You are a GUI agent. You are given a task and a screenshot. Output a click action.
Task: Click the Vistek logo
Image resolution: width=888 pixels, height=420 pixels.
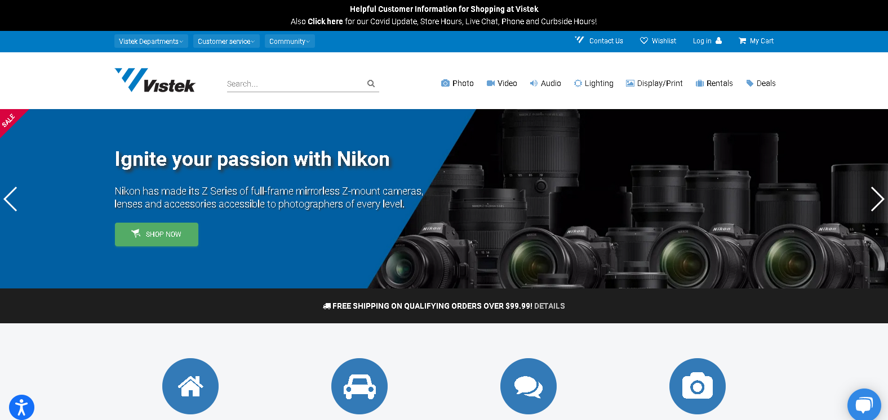(155, 80)
